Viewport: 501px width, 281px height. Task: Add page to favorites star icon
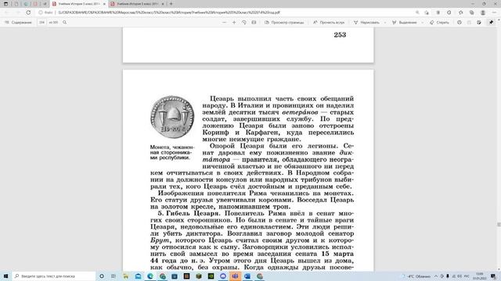[x=427, y=12]
